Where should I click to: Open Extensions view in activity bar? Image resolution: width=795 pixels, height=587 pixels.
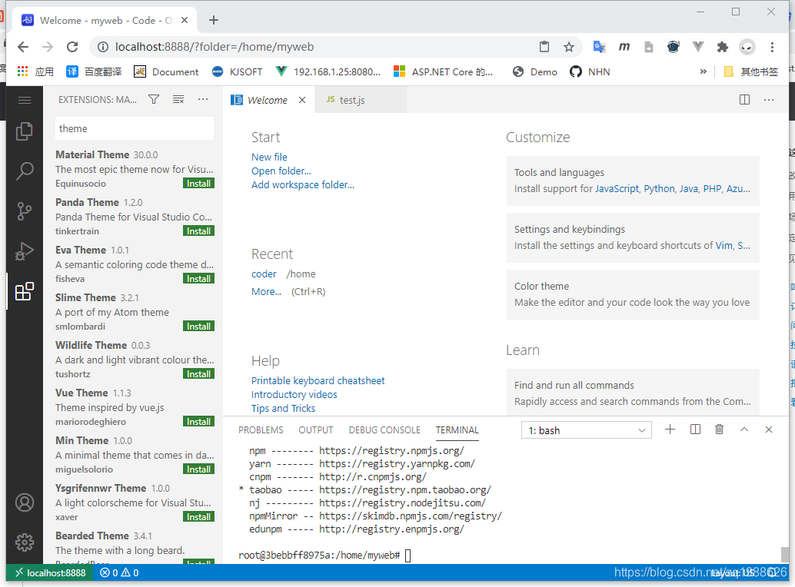tap(25, 291)
